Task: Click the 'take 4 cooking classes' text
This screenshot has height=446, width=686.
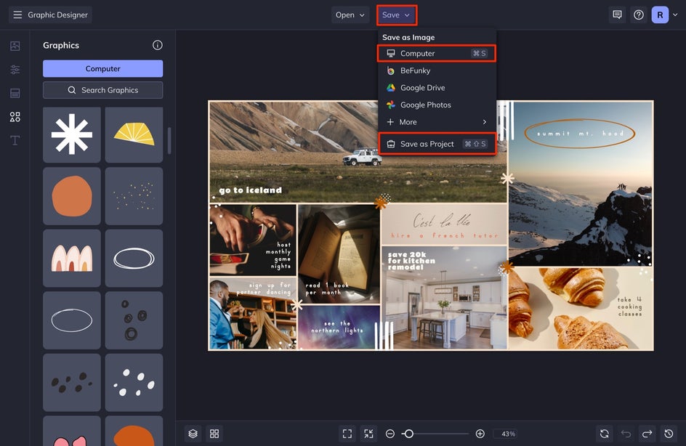Action: click(x=629, y=307)
